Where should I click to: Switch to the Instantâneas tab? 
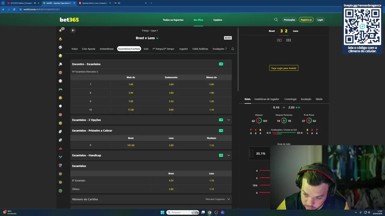(107, 49)
